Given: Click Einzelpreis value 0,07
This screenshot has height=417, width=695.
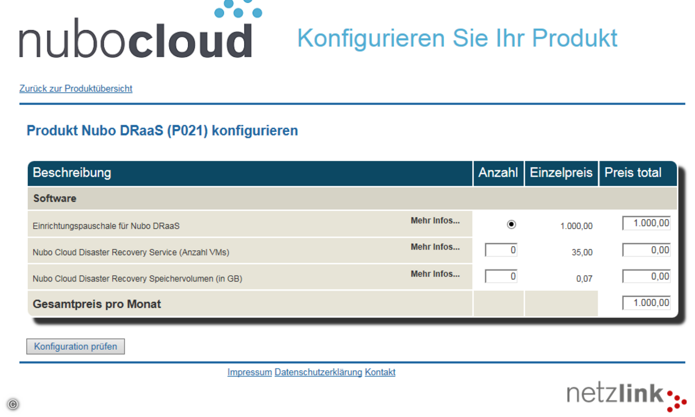Looking at the screenshot, I should (x=584, y=279).
